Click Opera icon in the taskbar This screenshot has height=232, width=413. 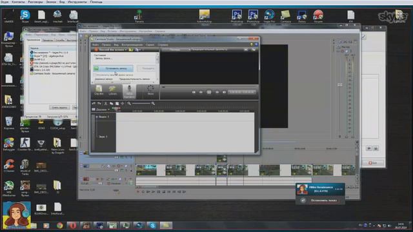(x=73, y=226)
